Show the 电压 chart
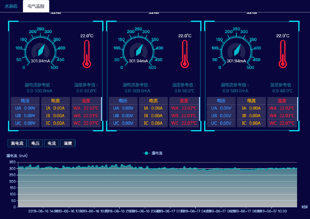The image size is (310, 219). pyautogui.click(x=35, y=143)
